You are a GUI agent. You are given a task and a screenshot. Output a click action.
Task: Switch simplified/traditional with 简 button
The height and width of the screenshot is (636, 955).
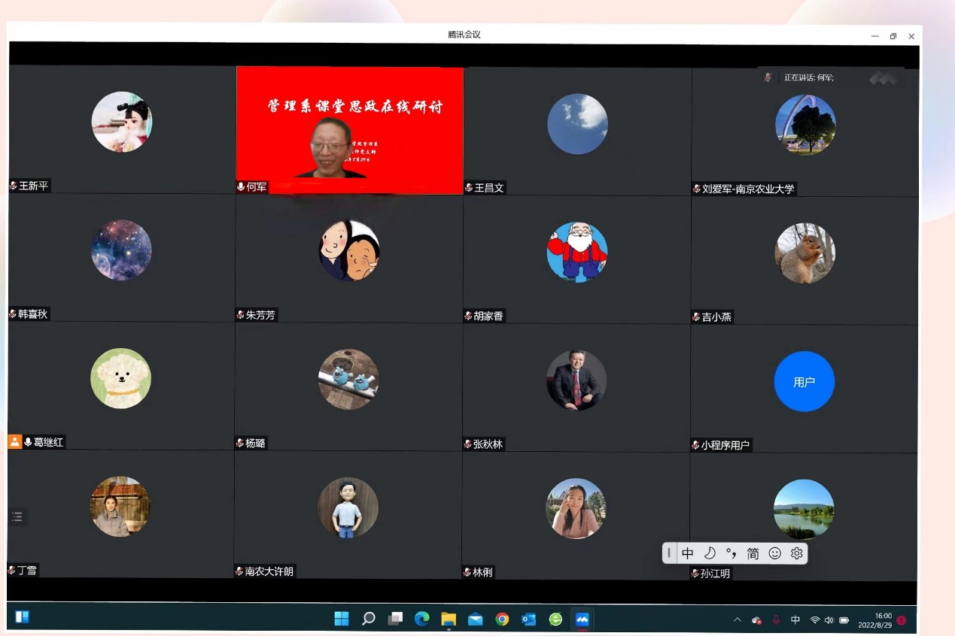[753, 553]
